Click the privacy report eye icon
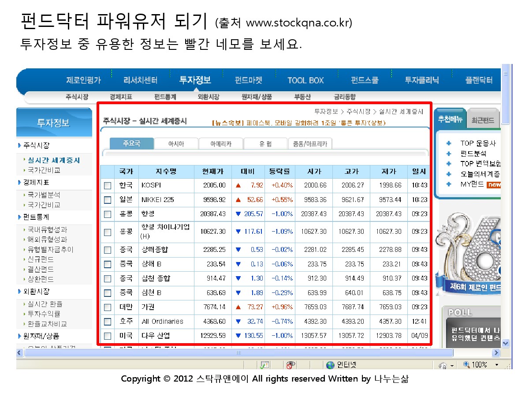 point(290,365)
